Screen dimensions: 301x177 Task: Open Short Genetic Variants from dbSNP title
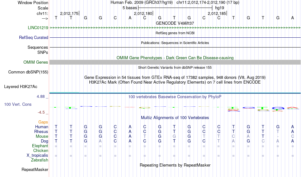click(175, 67)
